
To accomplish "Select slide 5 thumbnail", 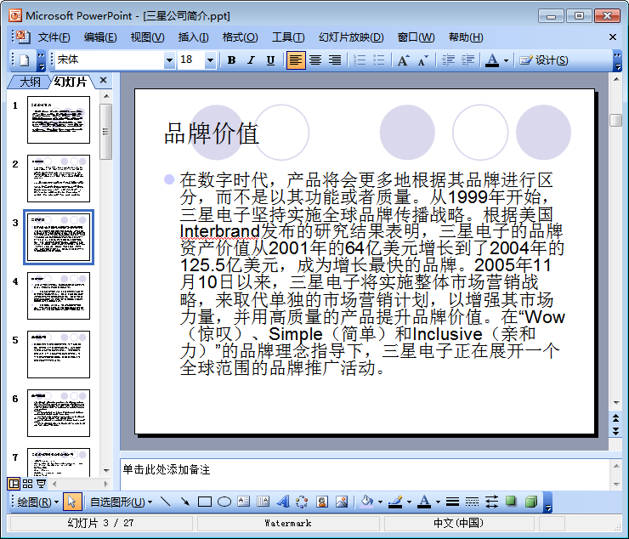I will [59, 355].
